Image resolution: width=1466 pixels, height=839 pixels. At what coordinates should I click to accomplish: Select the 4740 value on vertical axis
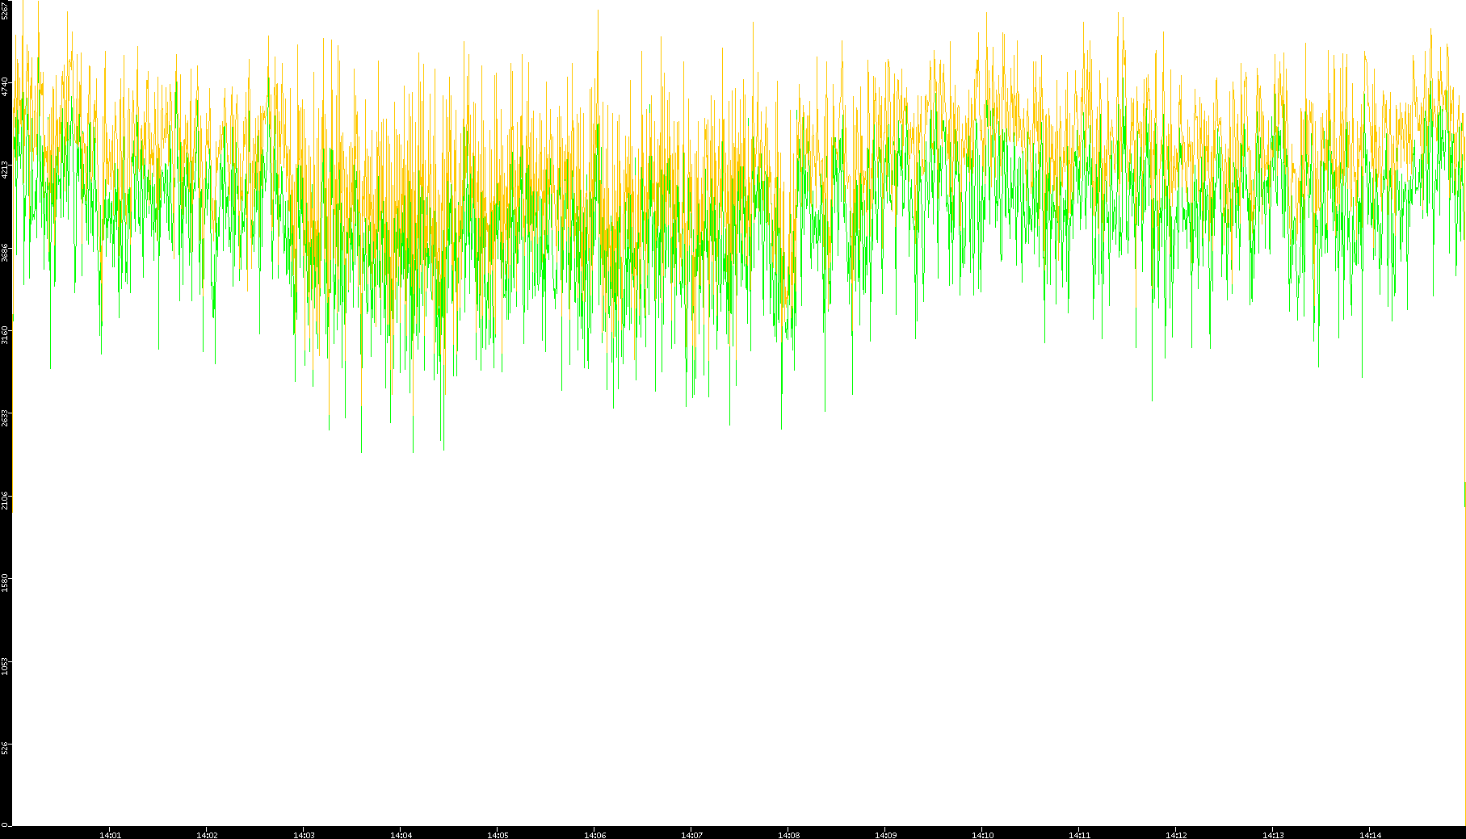point(6,86)
